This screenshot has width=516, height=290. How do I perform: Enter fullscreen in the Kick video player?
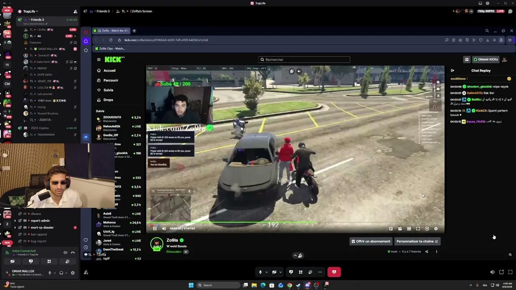click(418, 229)
